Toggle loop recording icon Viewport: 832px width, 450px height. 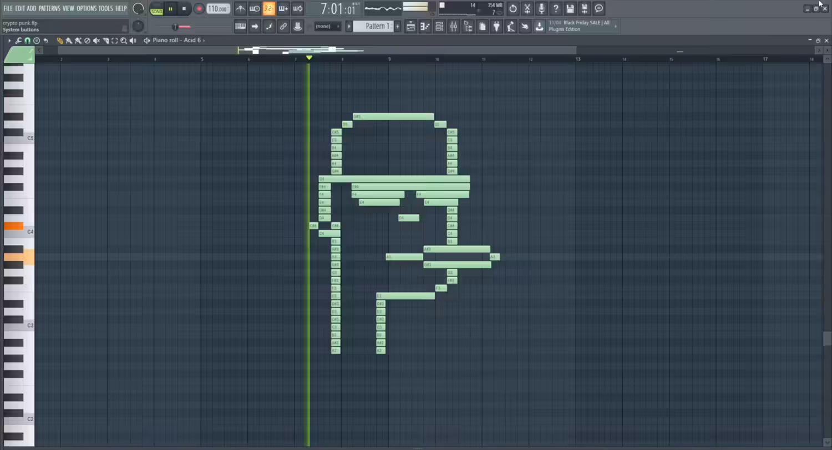click(x=298, y=8)
